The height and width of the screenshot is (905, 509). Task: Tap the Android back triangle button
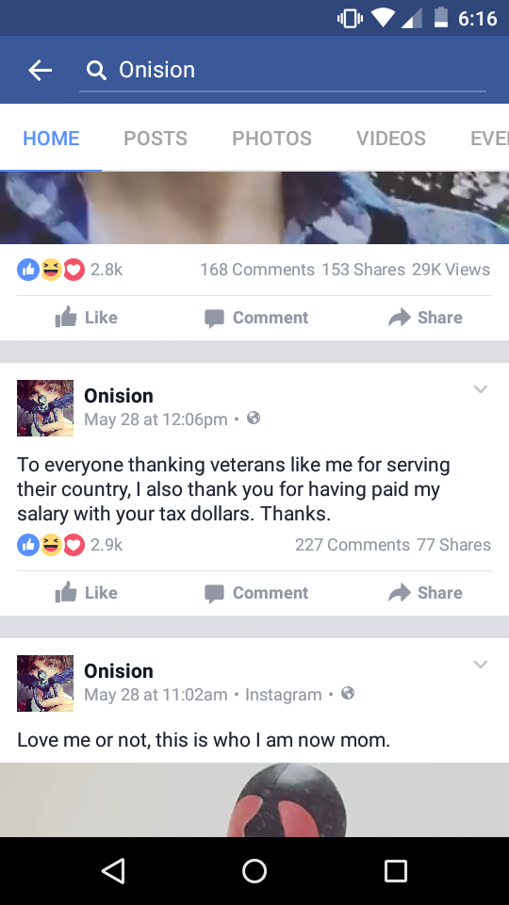tap(113, 871)
